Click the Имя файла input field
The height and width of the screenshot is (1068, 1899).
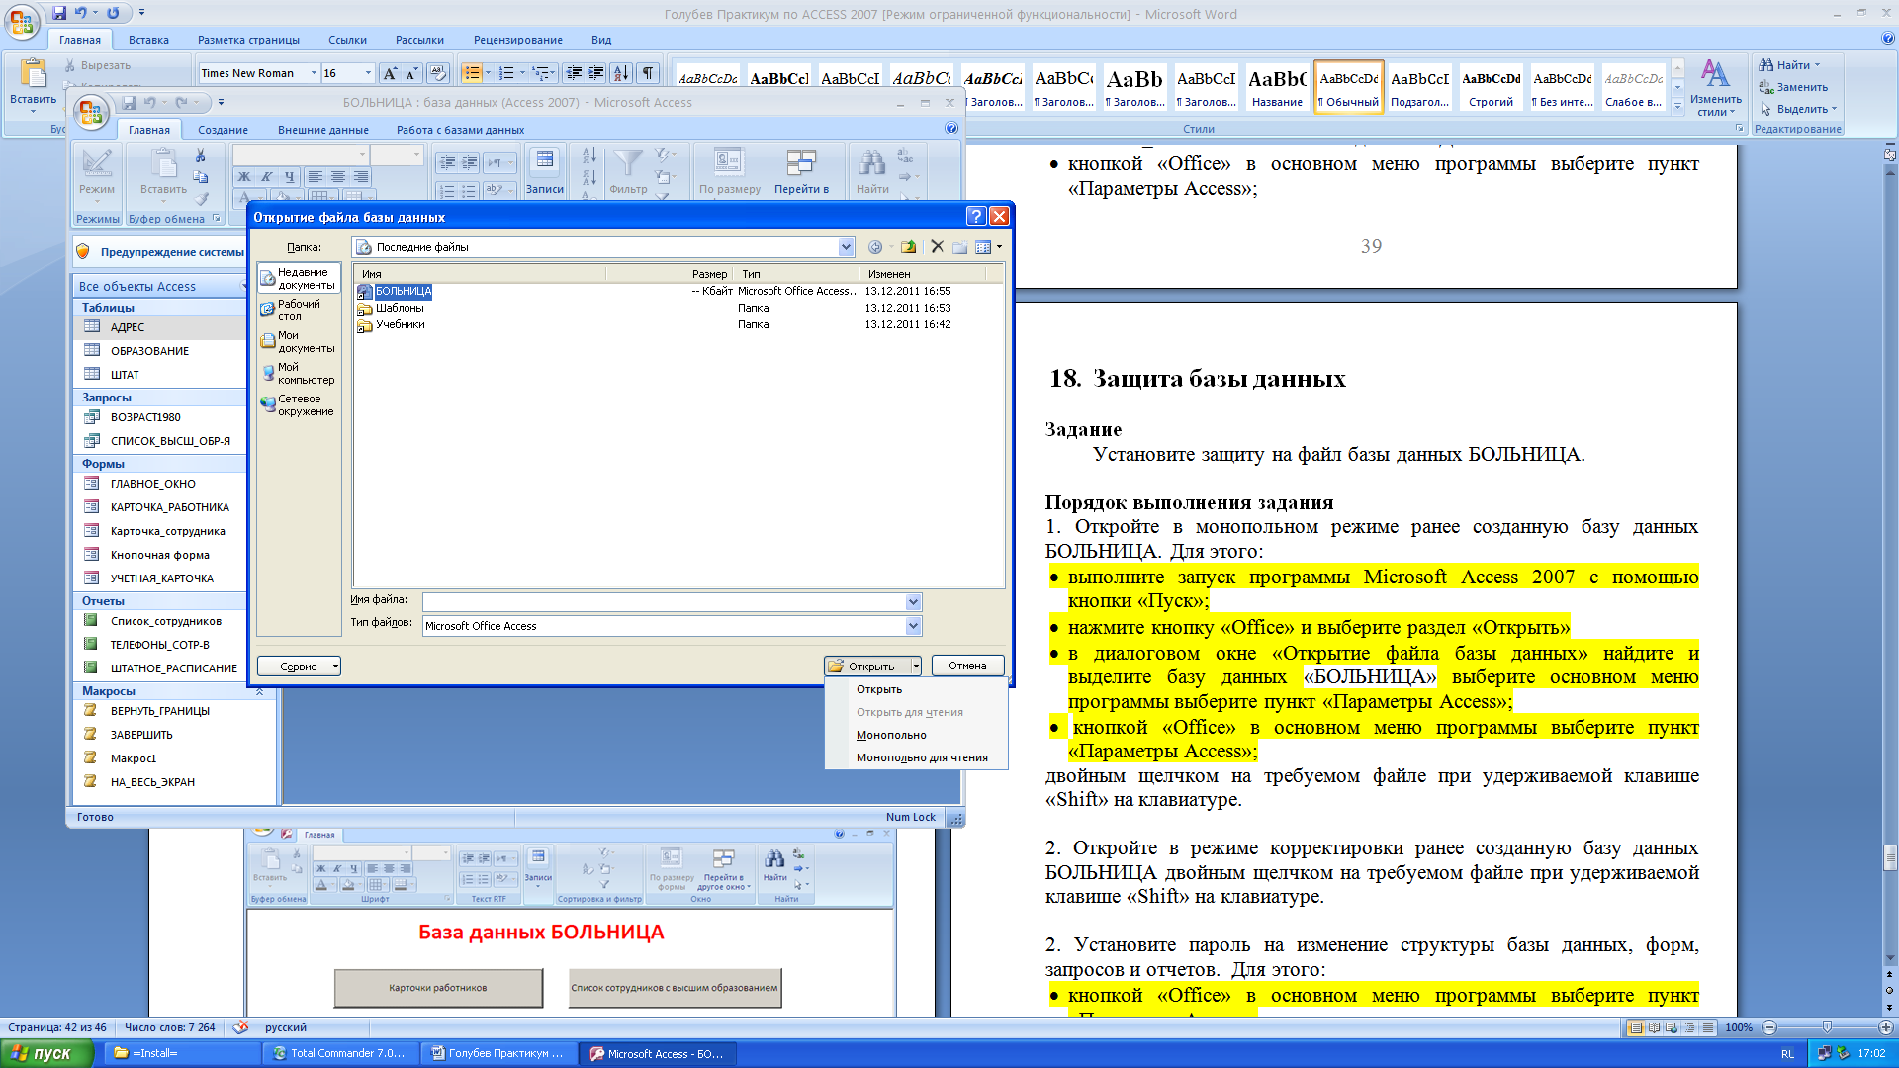[x=665, y=602]
